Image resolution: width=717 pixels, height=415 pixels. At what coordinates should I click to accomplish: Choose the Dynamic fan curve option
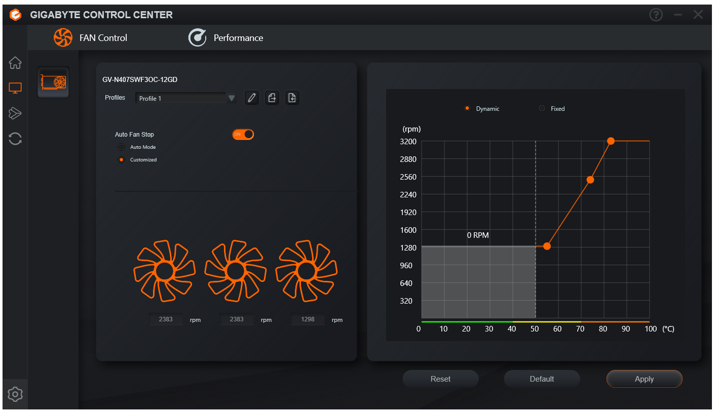click(x=467, y=108)
